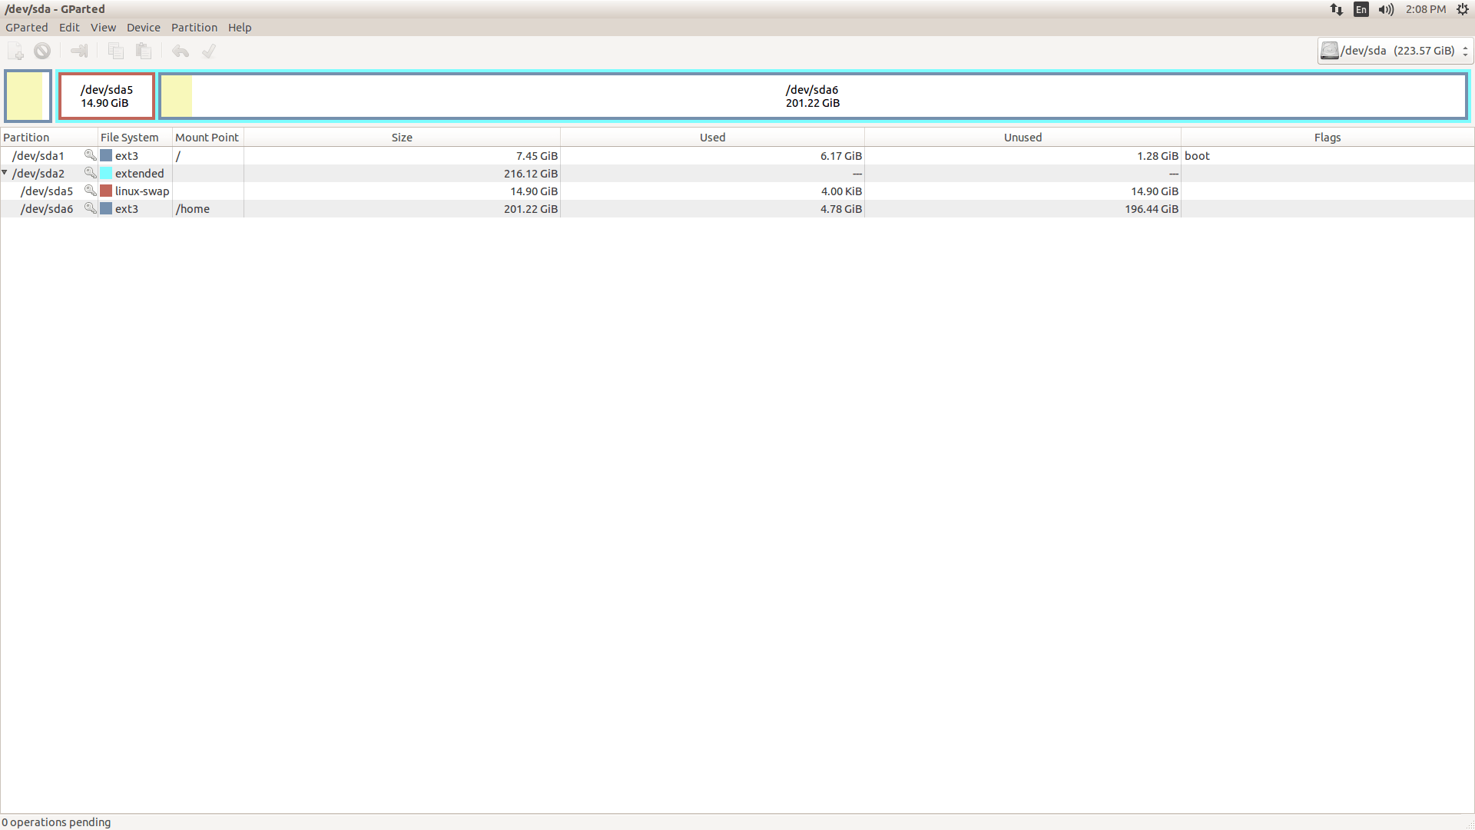Click the linux-swap file system label

pyautogui.click(x=142, y=191)
